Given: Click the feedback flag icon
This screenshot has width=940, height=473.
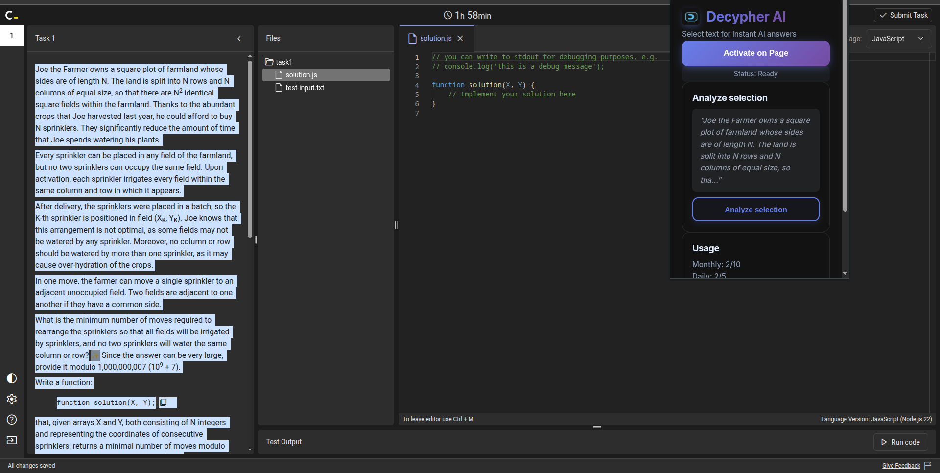Looking at the screenshot, I should (x=928, y=465).
